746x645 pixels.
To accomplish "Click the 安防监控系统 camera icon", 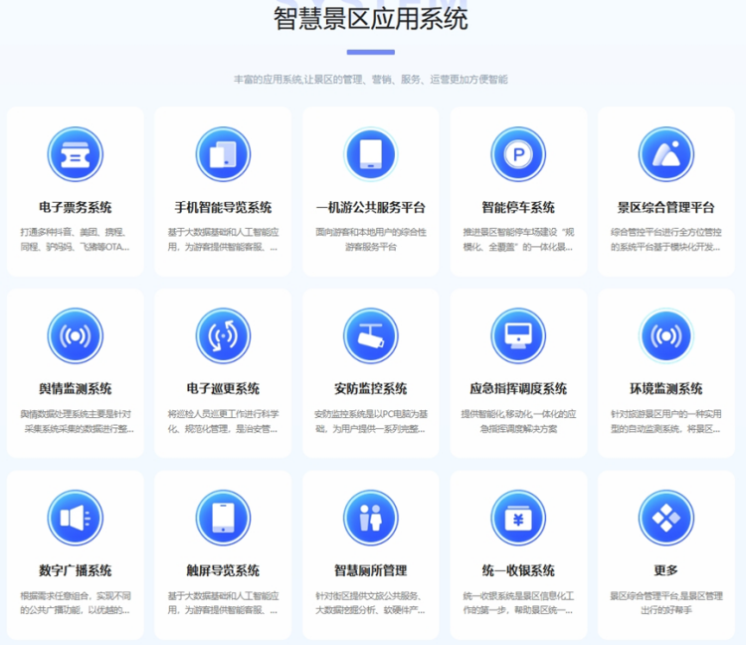I will pos(371,336).
